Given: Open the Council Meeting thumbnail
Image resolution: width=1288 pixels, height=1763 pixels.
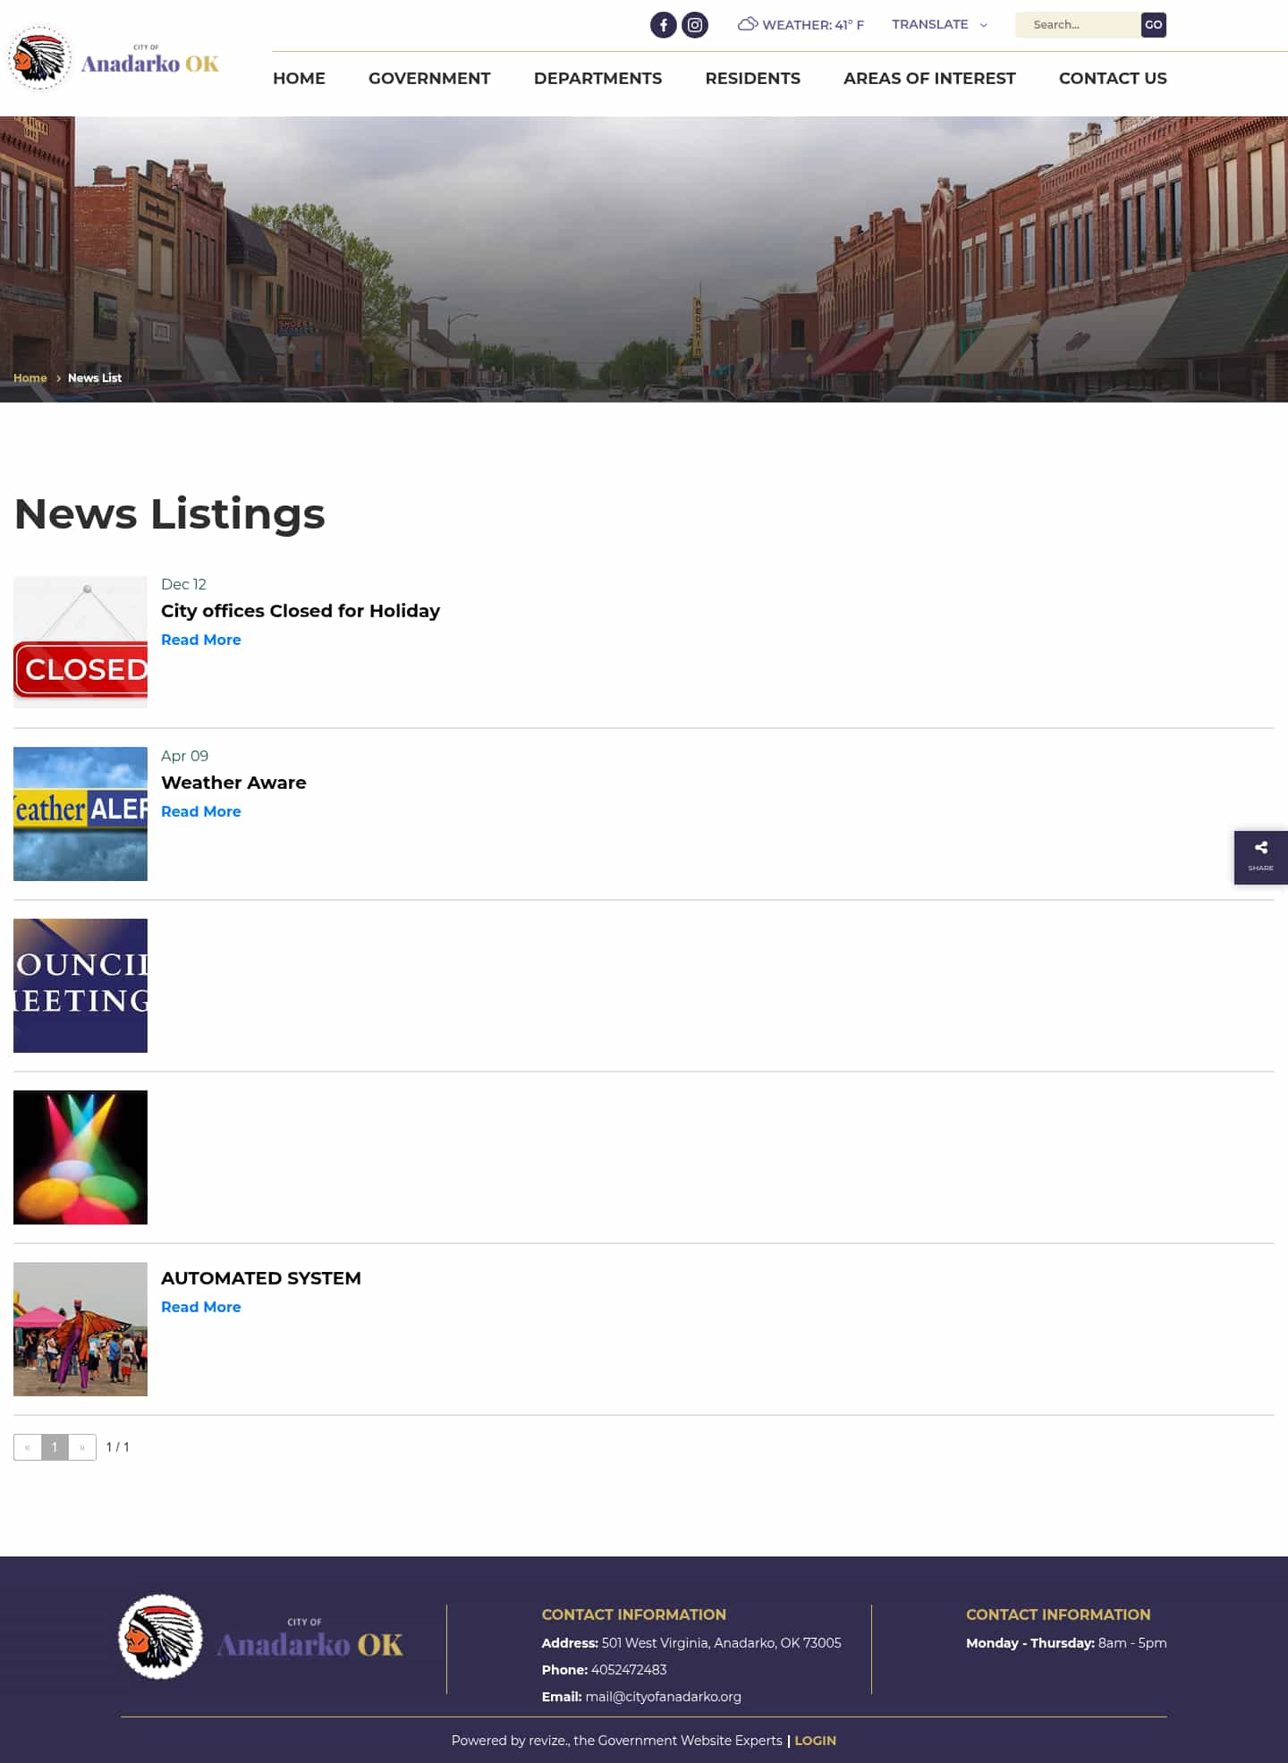Looking at the screenshot, I should [80, 986].
